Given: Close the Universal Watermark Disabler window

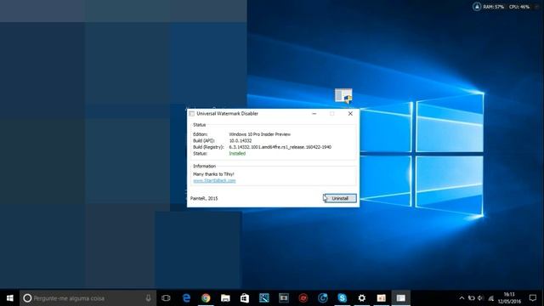Looking at the screenshot, I should [x=350, y=113].
